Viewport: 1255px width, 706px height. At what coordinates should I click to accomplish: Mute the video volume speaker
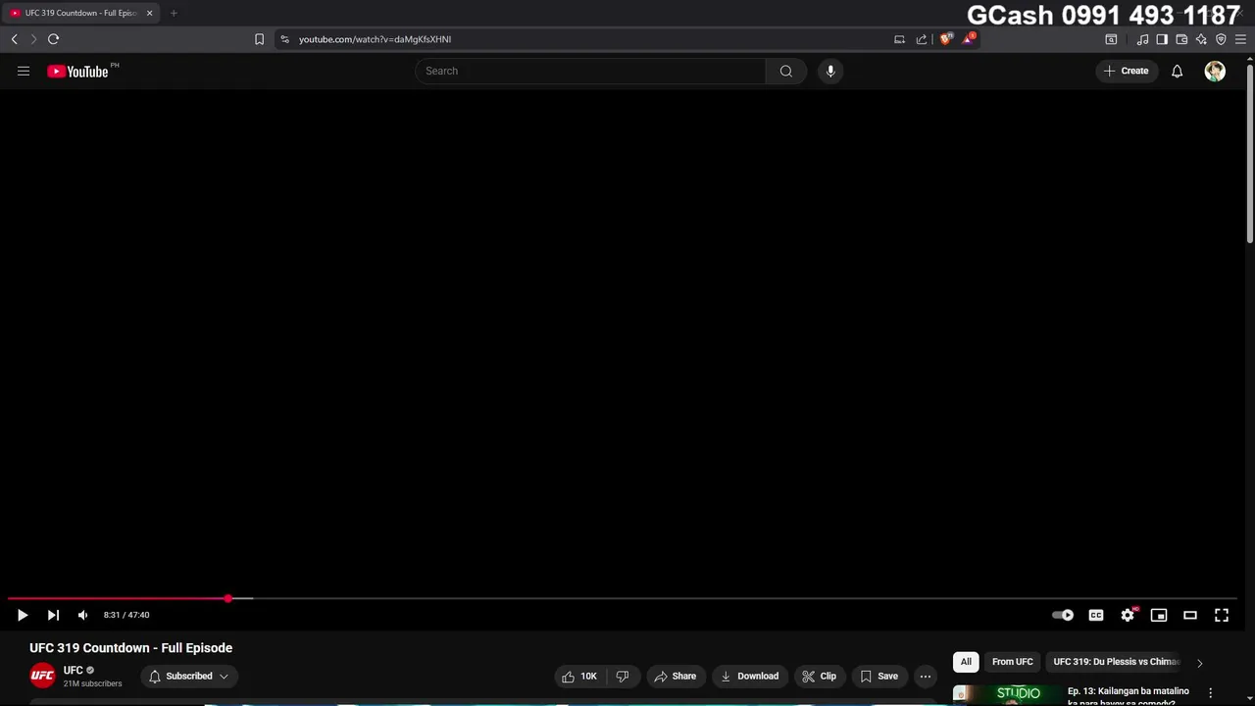[83, 615]
